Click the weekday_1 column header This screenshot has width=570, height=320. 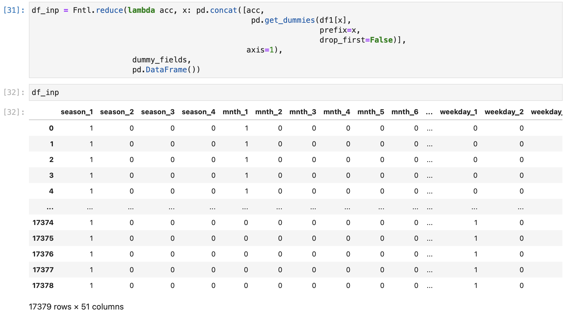[x=458, y=112]
